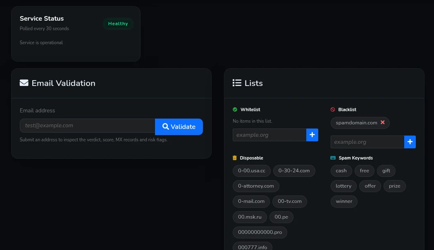Viewport: 434px width, 250px height.
Task: Click the Email Validation heading text
Action: tap(63, 83)
